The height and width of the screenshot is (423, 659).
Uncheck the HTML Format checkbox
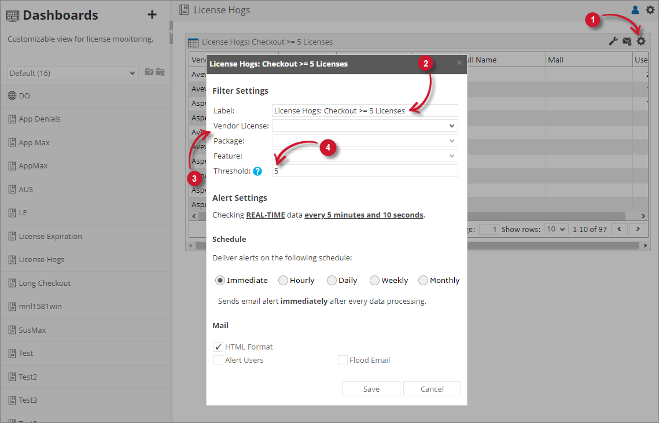218,347
